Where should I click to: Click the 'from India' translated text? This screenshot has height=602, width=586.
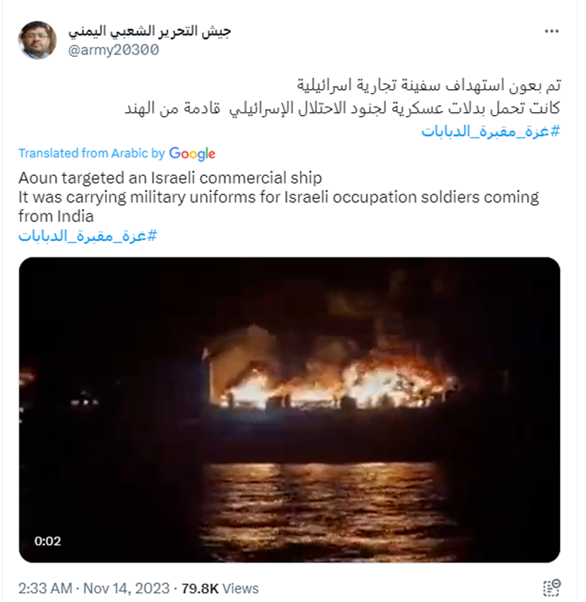(56, 217)
